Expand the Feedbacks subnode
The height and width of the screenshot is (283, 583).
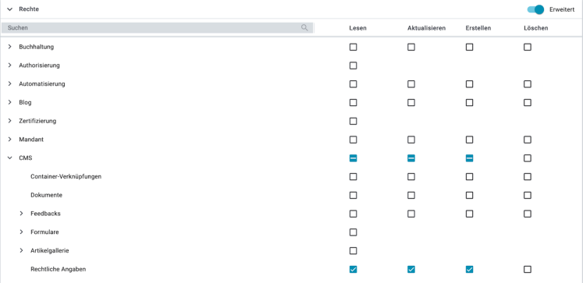[22, 214]
